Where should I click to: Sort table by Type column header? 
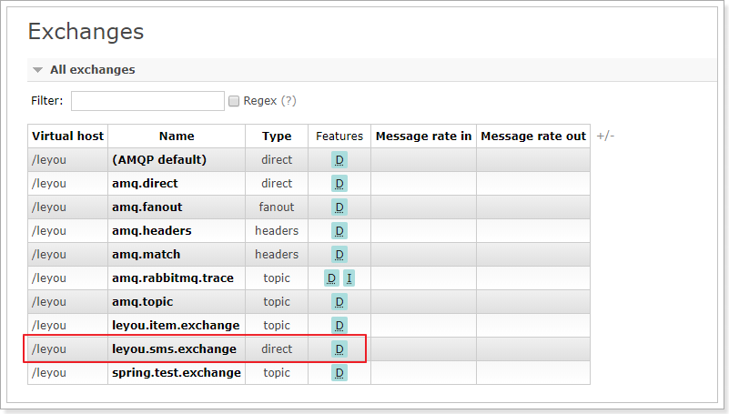click(277, 136)
